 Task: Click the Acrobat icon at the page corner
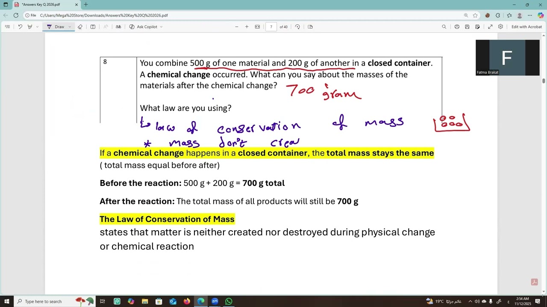click(x=534, y=282)
